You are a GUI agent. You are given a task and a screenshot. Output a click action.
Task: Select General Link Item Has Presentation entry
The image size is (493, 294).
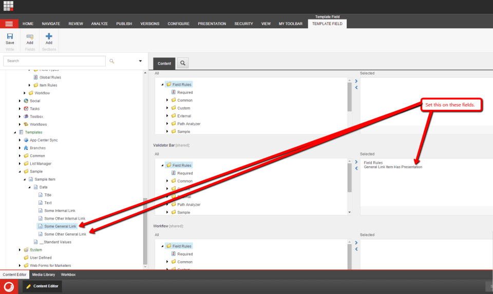click(x=393, y=167)
